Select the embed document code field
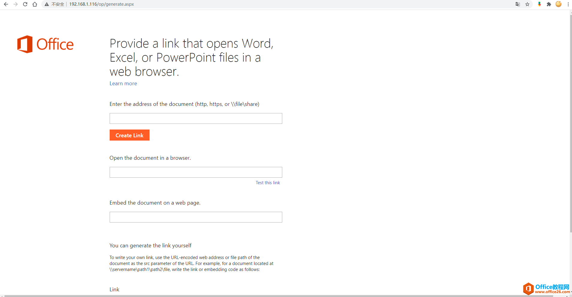Screen dimensions: 572x297 pos(196,217)
